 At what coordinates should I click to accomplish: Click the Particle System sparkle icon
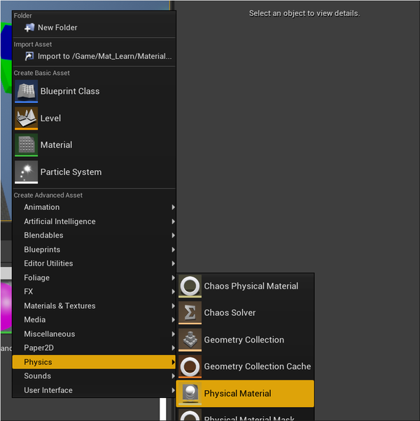(x=27, y=172)
